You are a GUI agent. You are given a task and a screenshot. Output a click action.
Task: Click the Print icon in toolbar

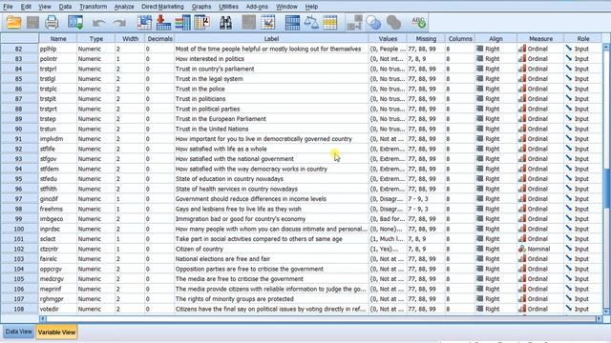point(52,22)
